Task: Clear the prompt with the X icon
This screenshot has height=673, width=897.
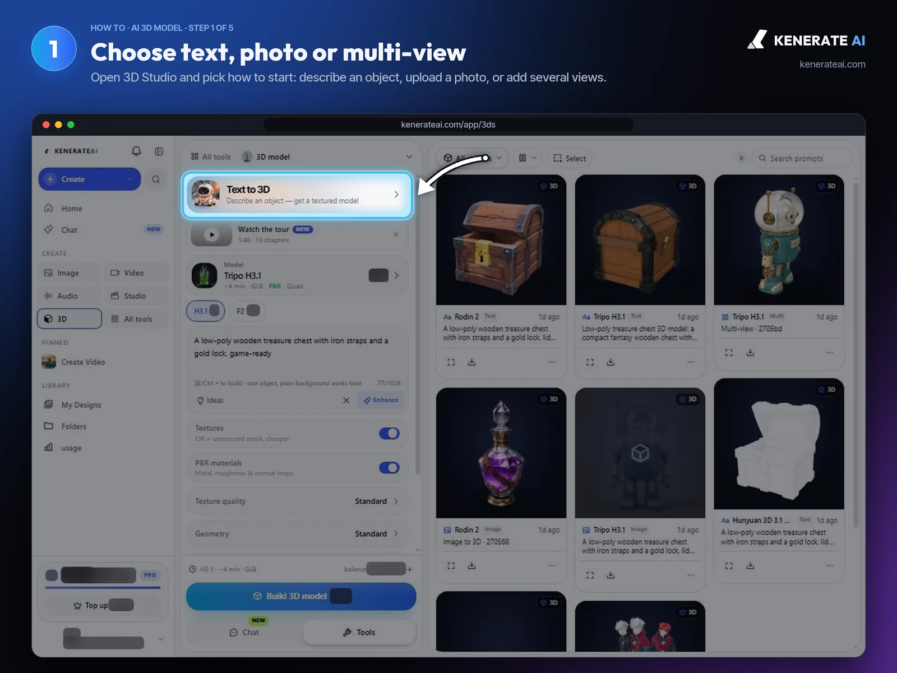Action: [x=346, y=400]
